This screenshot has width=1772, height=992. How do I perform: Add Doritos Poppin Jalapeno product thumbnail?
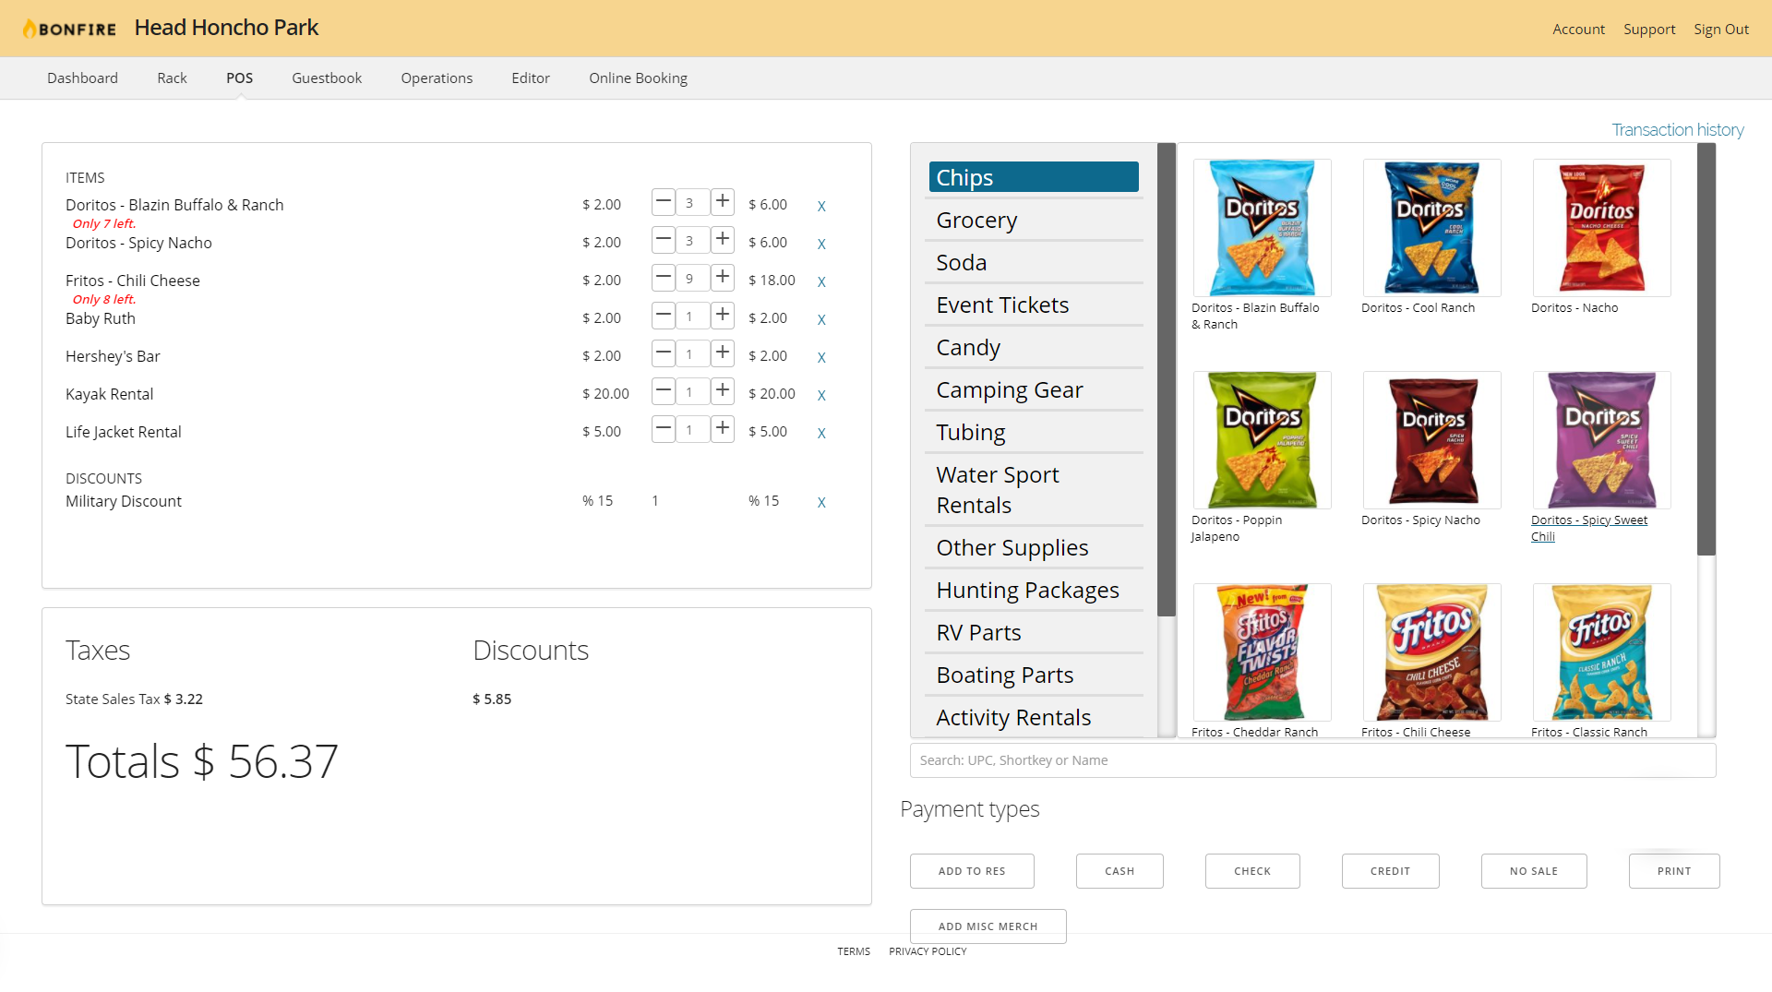(x=1262, y=440)
